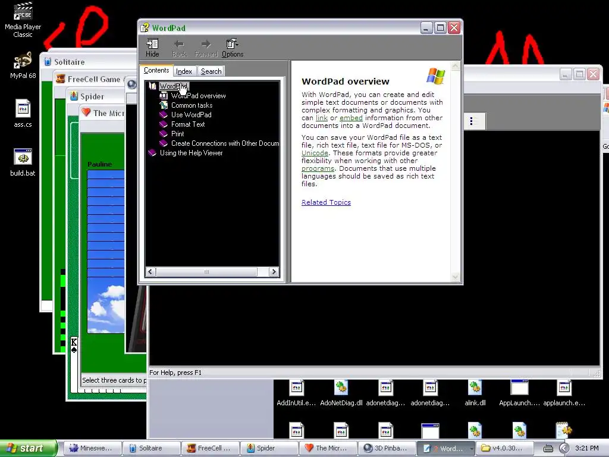This screenshot has width=609, height=457.
Task: Select the build.bat file on desktop
Action: [x=23, y=162]
